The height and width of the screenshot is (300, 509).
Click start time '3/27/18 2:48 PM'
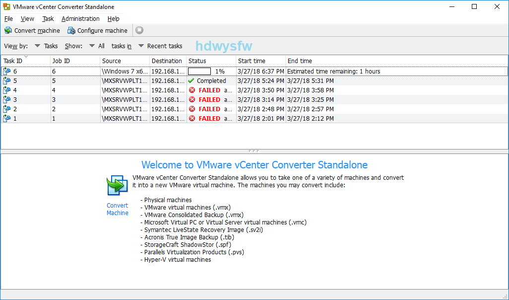[261, 109]
